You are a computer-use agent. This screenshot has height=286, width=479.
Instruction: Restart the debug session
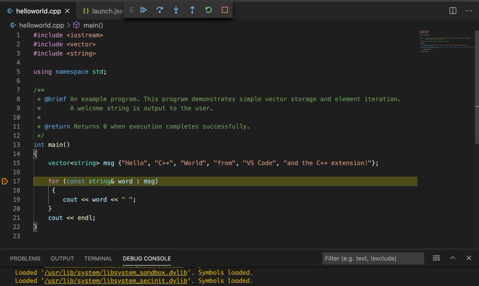(208, 10)
